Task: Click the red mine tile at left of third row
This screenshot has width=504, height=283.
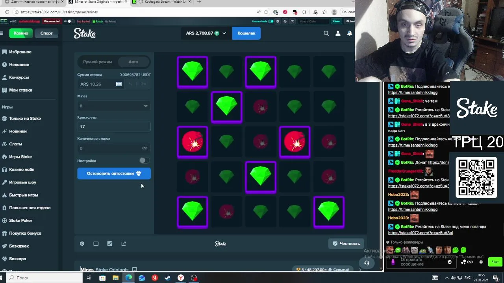Action: click(193, 142)
